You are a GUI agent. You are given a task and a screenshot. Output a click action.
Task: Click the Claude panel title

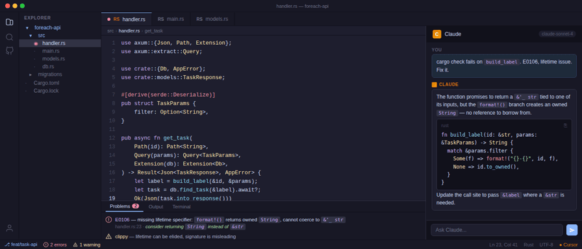[453, 34]
